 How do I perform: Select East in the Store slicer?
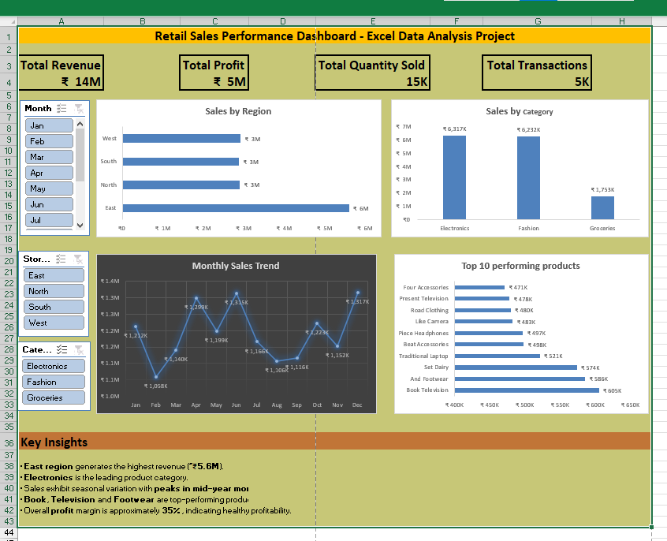(53, 274)
